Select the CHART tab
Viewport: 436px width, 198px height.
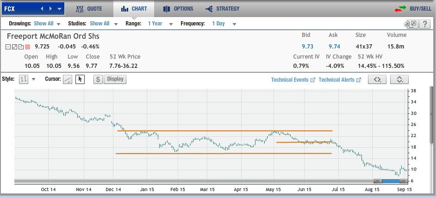point(134,9)
